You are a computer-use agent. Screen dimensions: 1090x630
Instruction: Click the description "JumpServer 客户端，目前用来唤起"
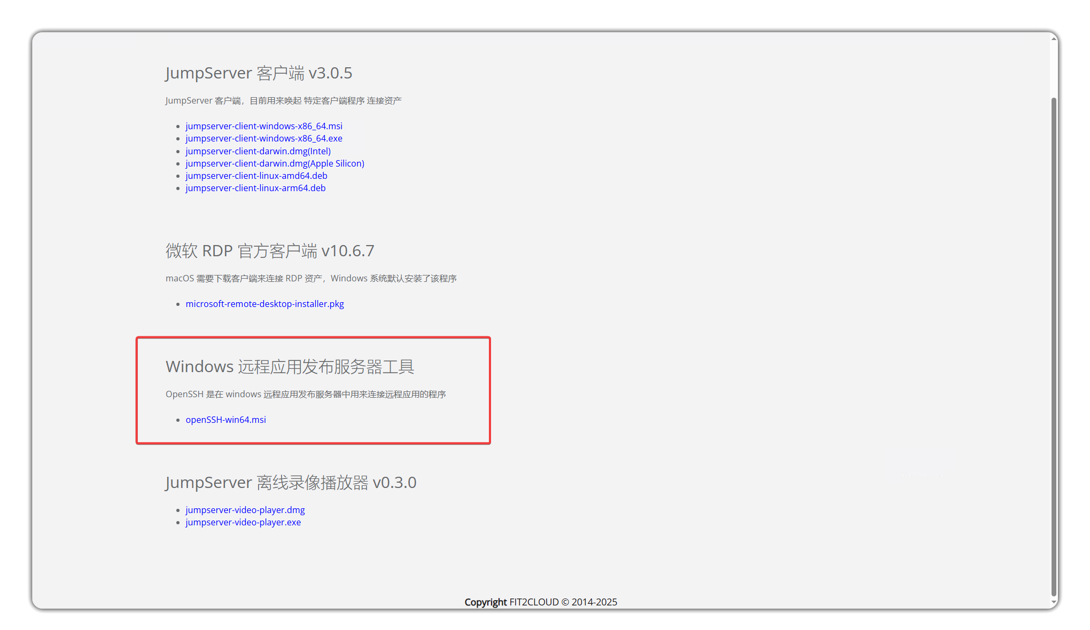(x=283, y=100)
